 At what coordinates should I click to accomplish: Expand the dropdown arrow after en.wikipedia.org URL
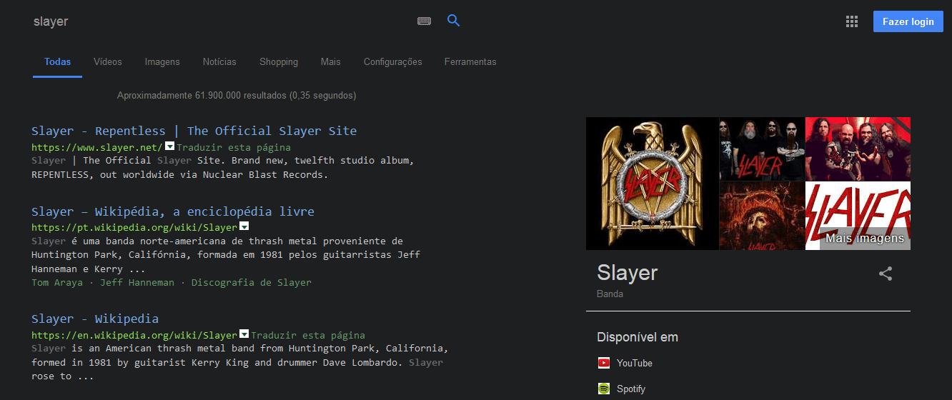244,334
